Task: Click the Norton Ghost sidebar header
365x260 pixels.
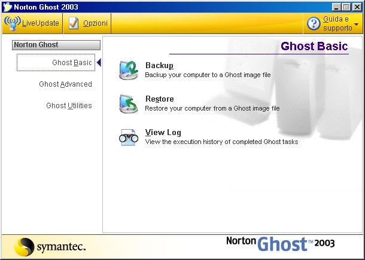Action: tap(56, 45)
